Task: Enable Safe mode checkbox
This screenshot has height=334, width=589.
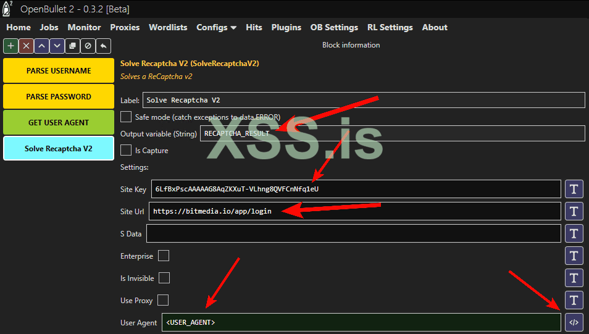Action: (x=126, y=117)
